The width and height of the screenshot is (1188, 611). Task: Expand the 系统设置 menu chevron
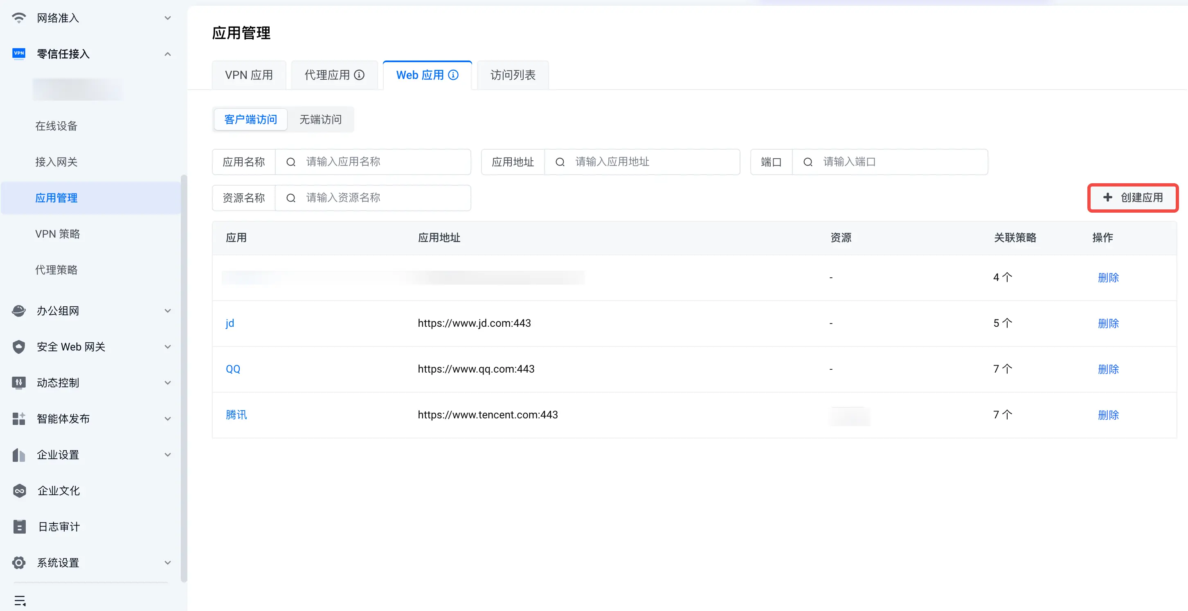click(168, 563)
